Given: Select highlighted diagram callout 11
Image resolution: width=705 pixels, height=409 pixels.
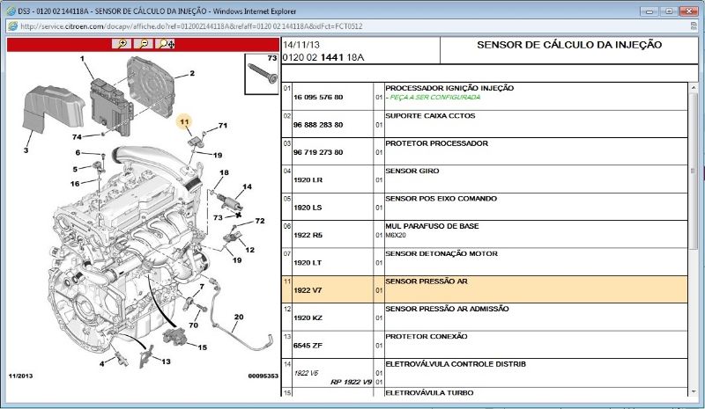Looking at the screenshot, I should (184, 121).
